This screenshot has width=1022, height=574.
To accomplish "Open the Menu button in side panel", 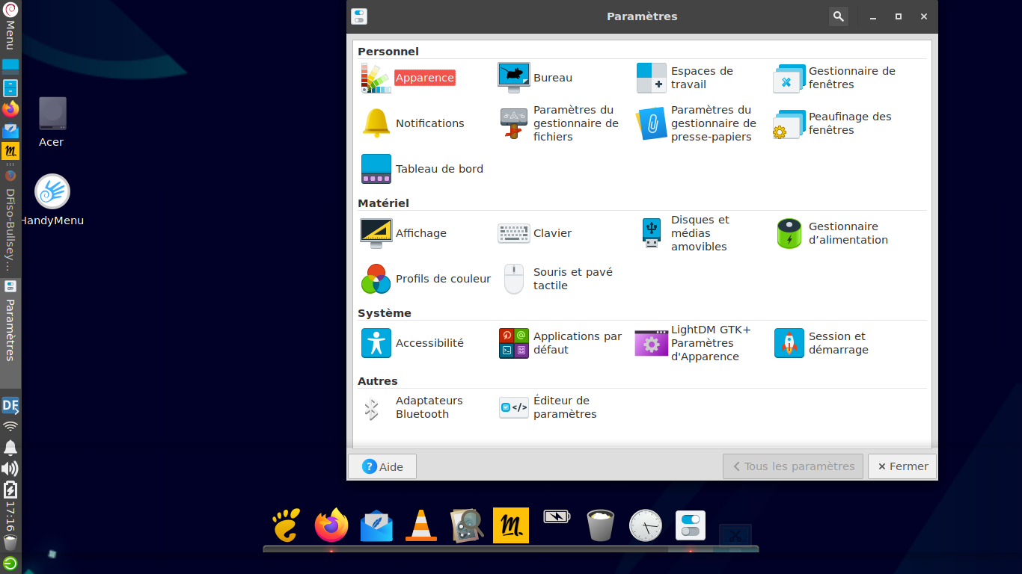I will [10, 24].
